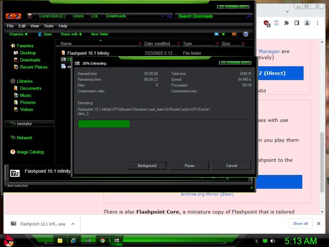The height and width of the screenshot is (247, 329).
Task: Change view with the blue views icon
Action: (216, 34)
